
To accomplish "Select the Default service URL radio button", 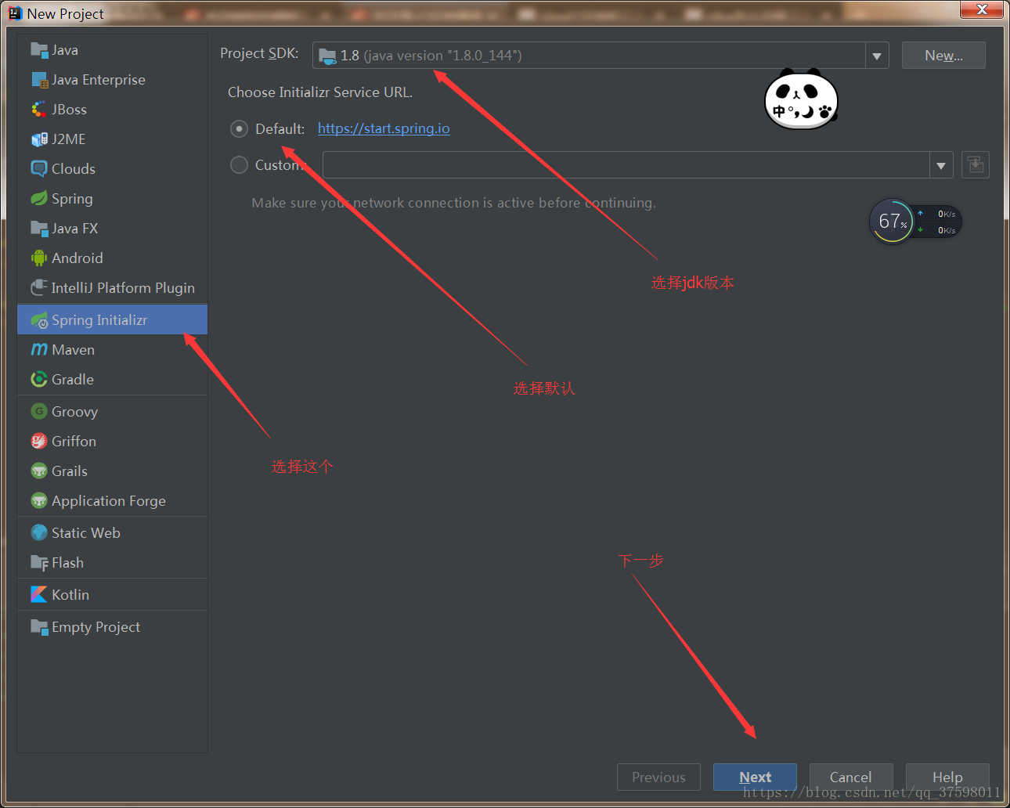I will (x=239, y=129).
